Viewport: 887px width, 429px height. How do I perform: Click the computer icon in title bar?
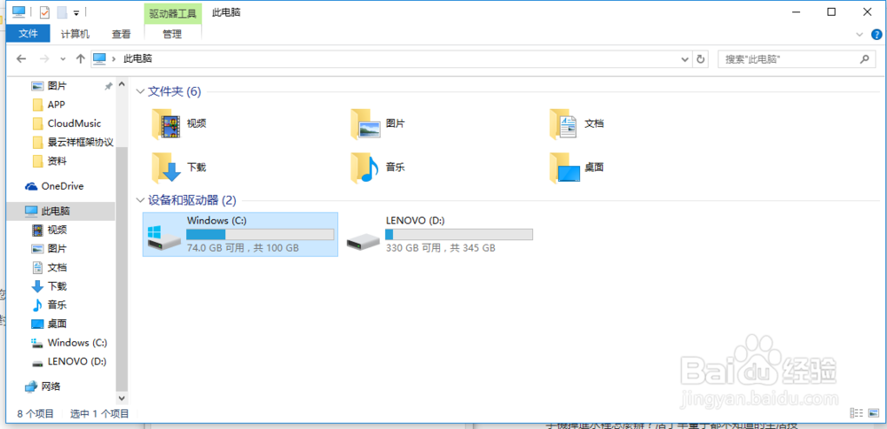click(19, 12)
